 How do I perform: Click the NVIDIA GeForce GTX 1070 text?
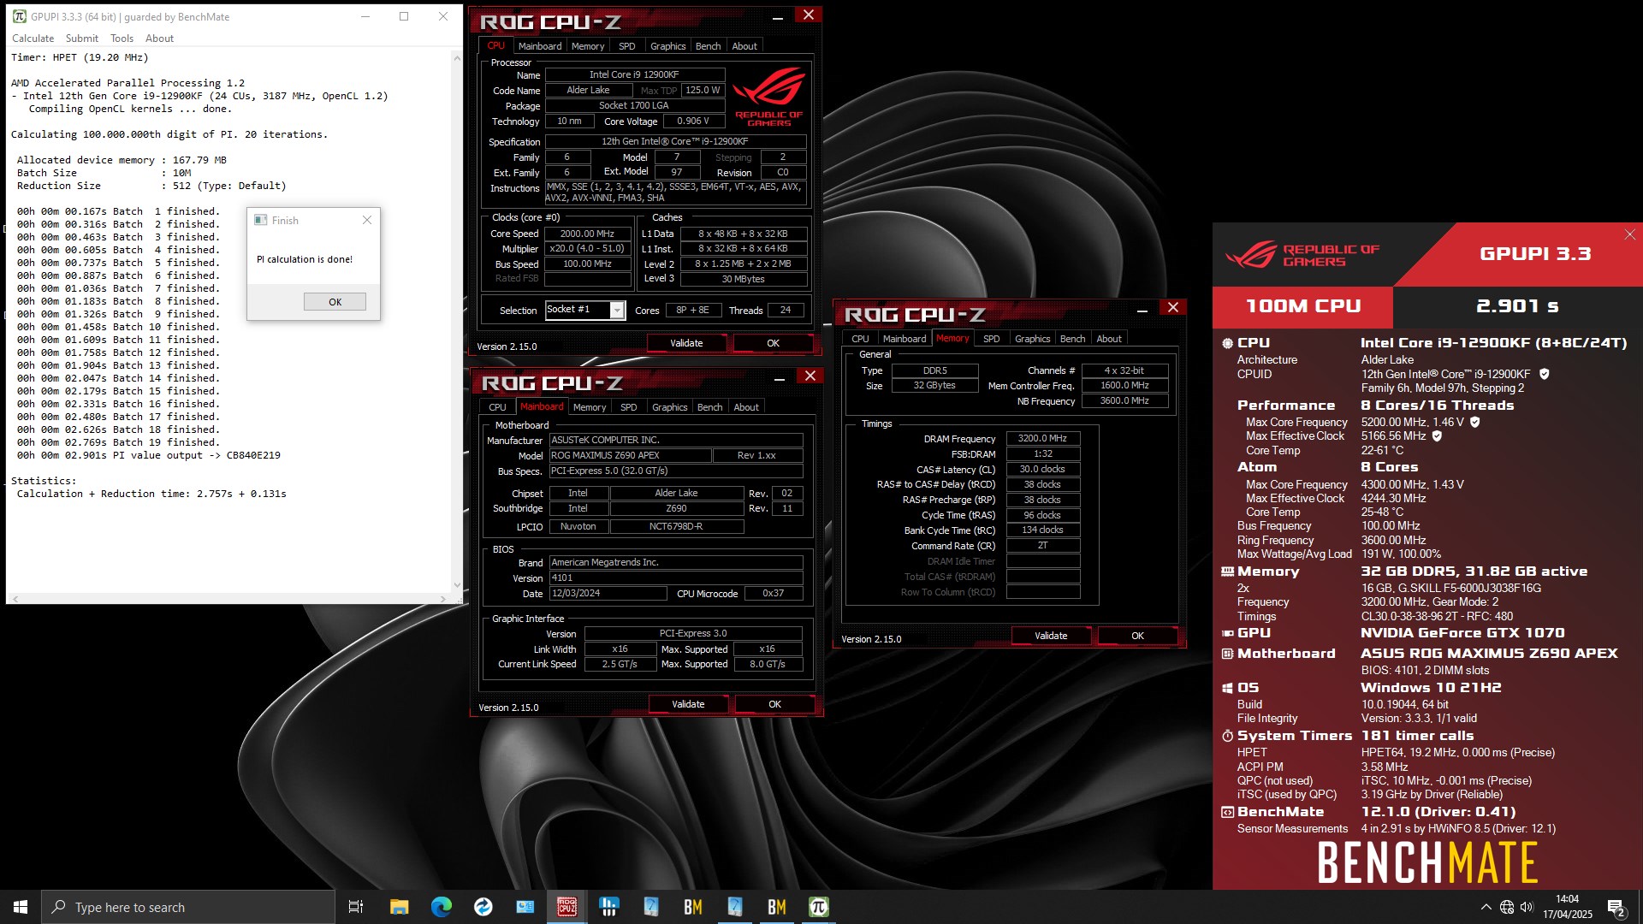click(x=1462, y=633)
